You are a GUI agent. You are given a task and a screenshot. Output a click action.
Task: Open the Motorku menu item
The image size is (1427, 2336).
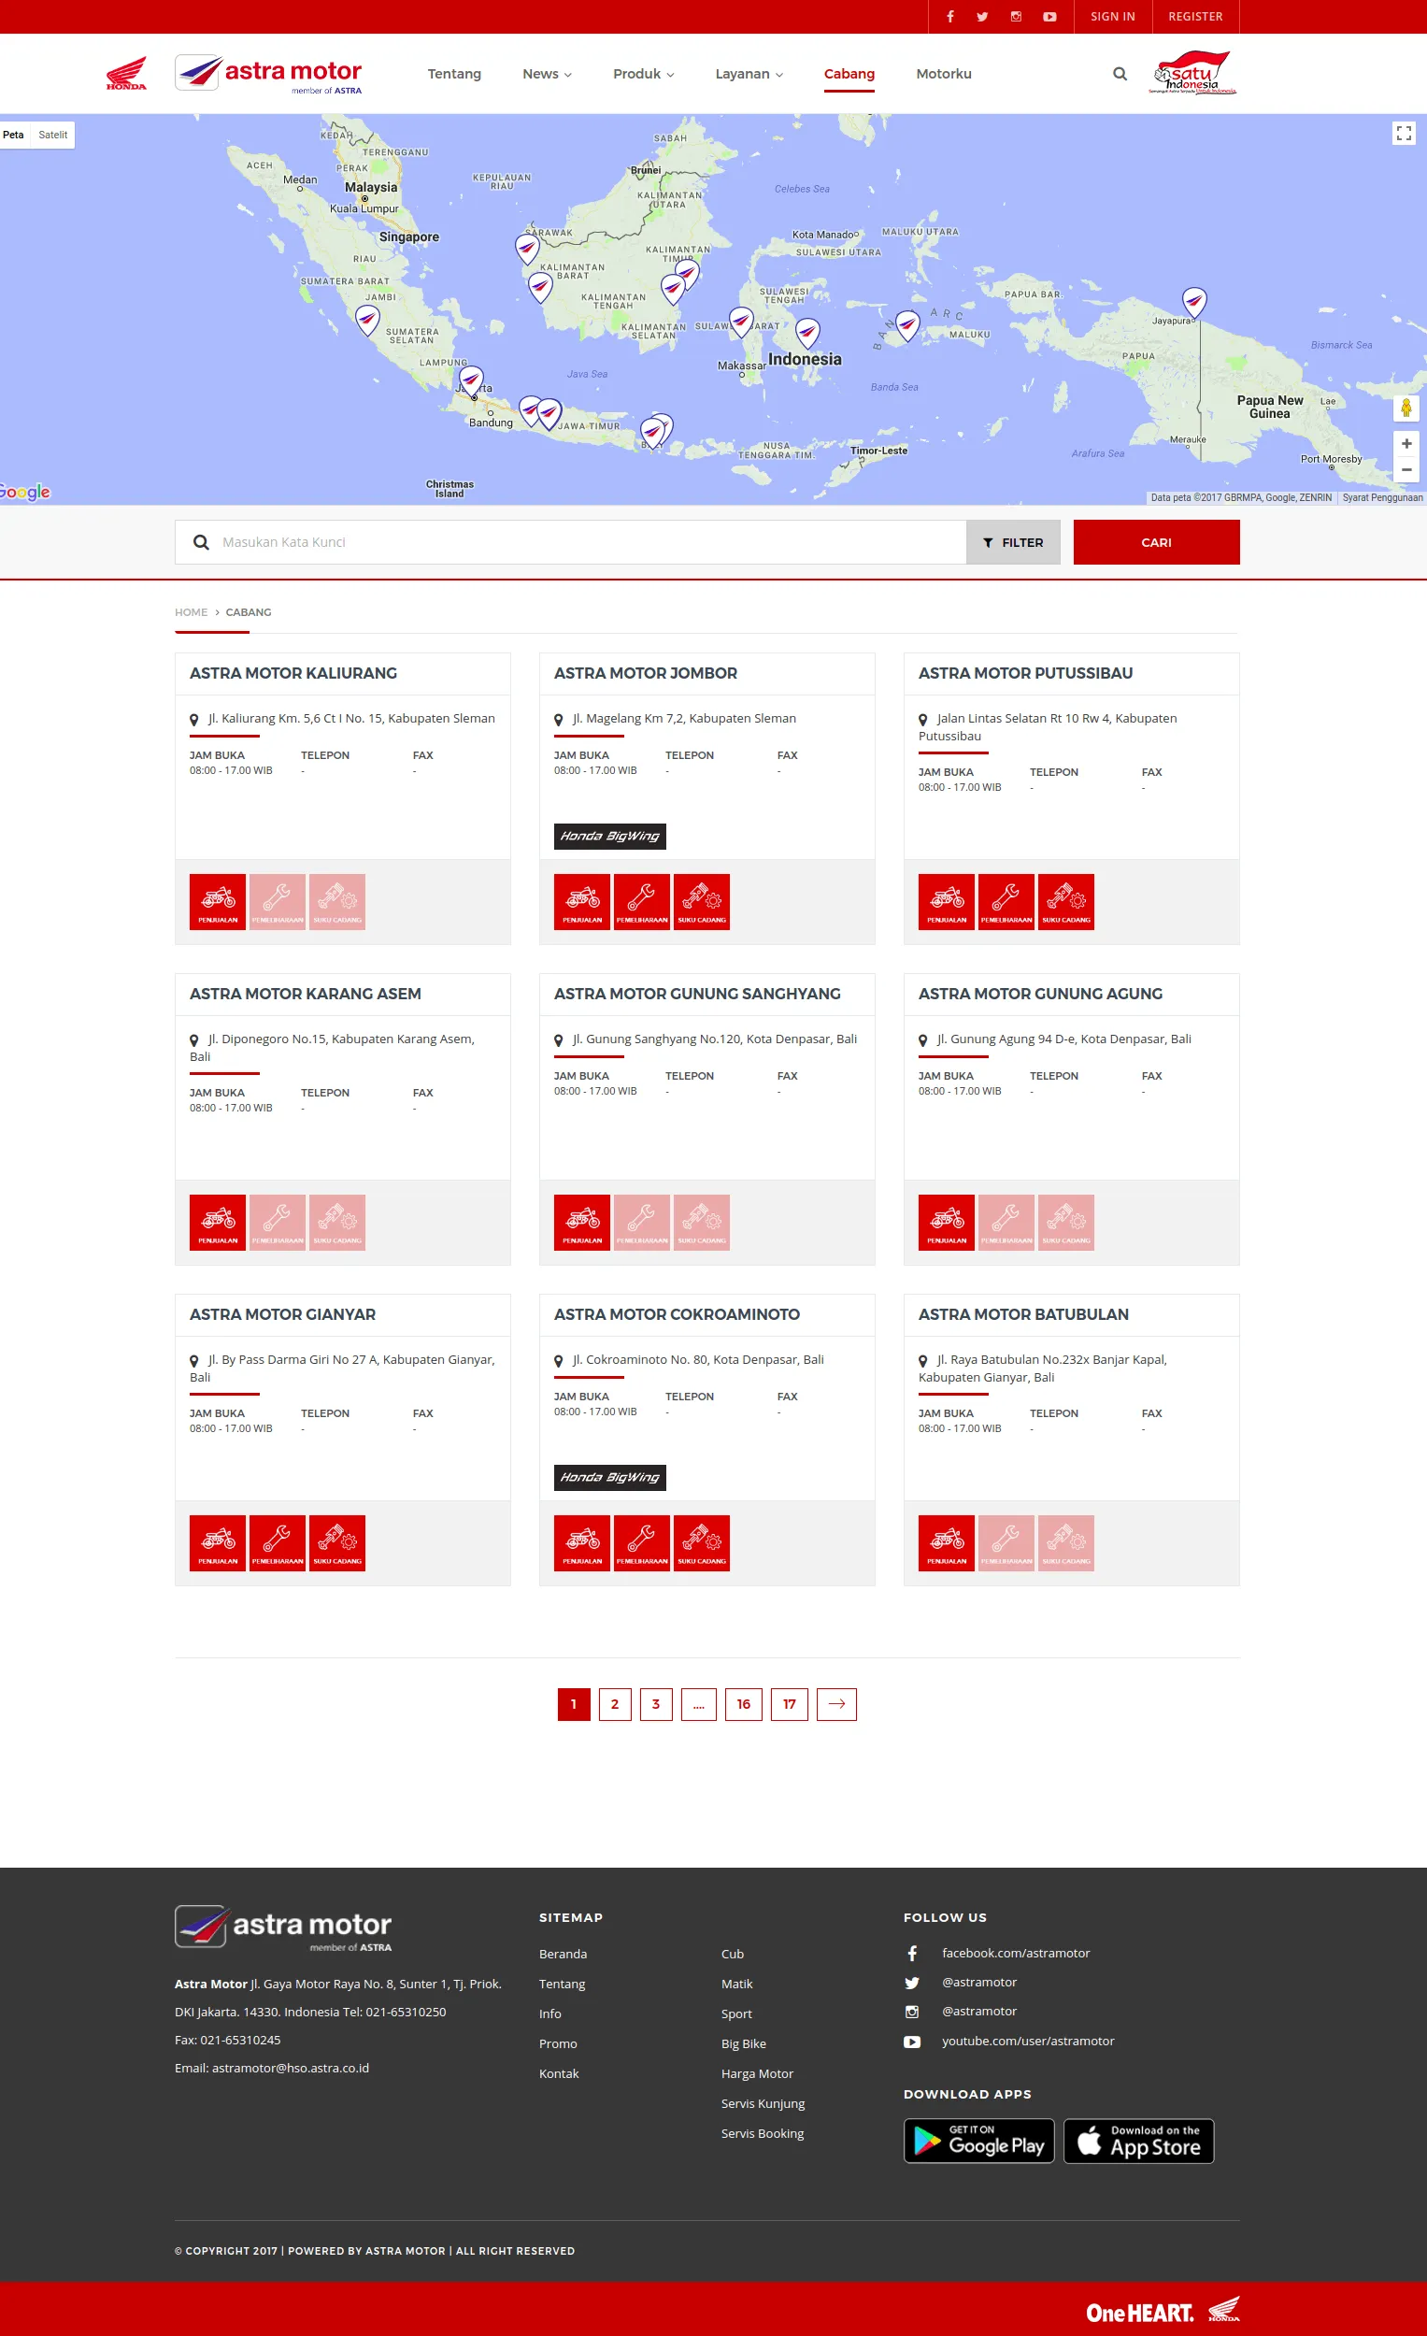pos(943,74)
